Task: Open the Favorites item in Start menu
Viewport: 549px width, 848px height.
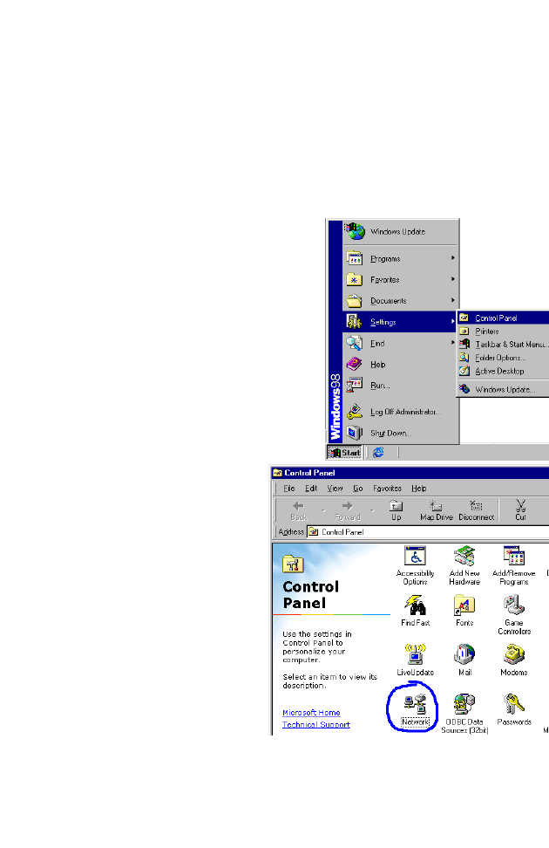Action: (400, 279)
